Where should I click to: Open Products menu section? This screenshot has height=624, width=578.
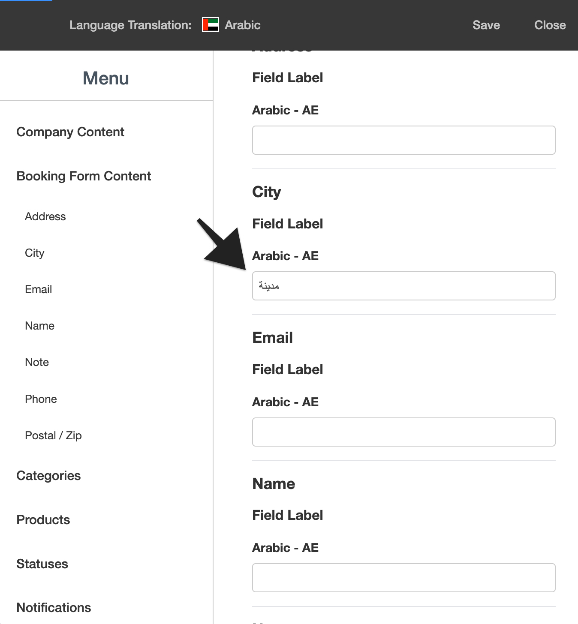click(x=43, y=520)
